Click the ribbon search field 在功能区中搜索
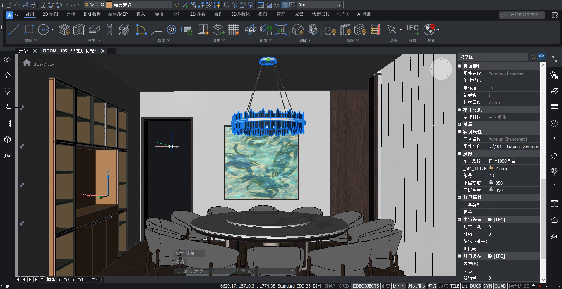This screenshot has height=289, width=562. click(x=522, y=15)
